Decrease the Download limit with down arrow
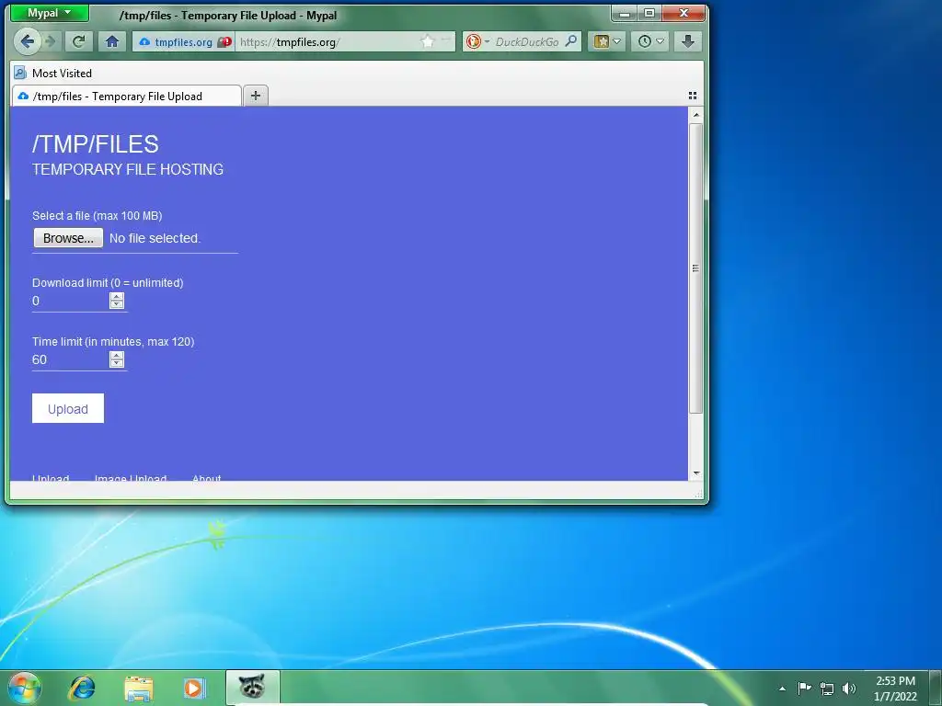Image resolution: width=942 pixels, height=706 pixels. 117,304
